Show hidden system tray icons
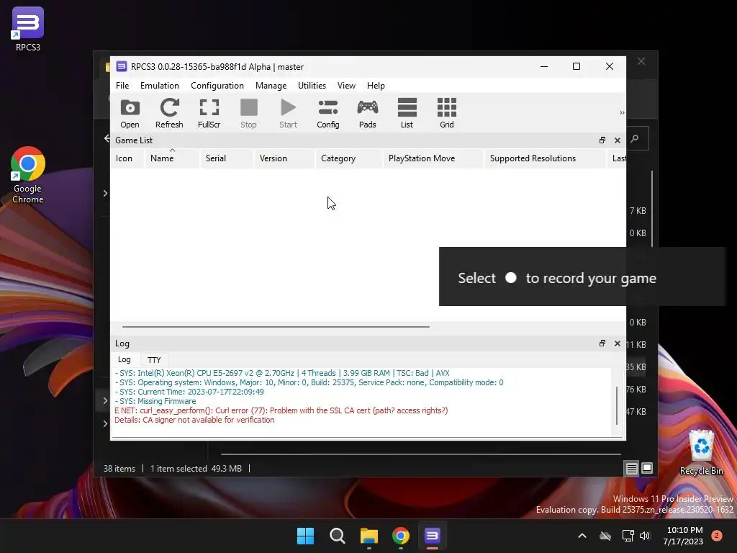This screenshot has width=737, height=553. tap(582, 536)
